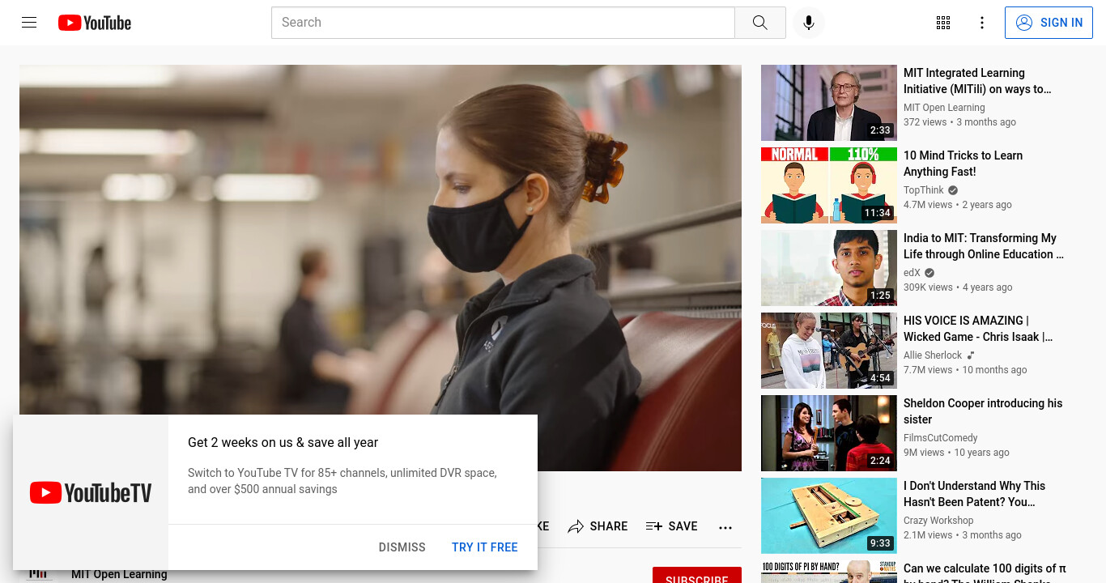
Task: Click the YouTube TV logo in promo
Action: 91,492
